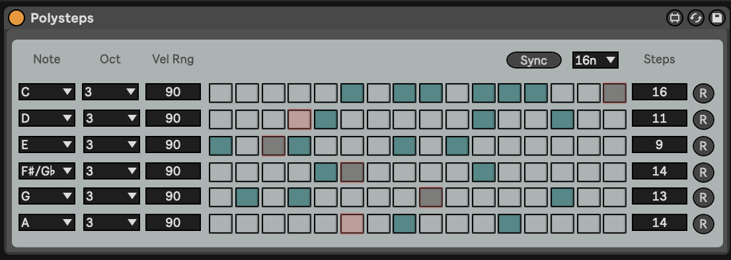
Task: Open the octave dropdown in the A row
Action: 111,223
